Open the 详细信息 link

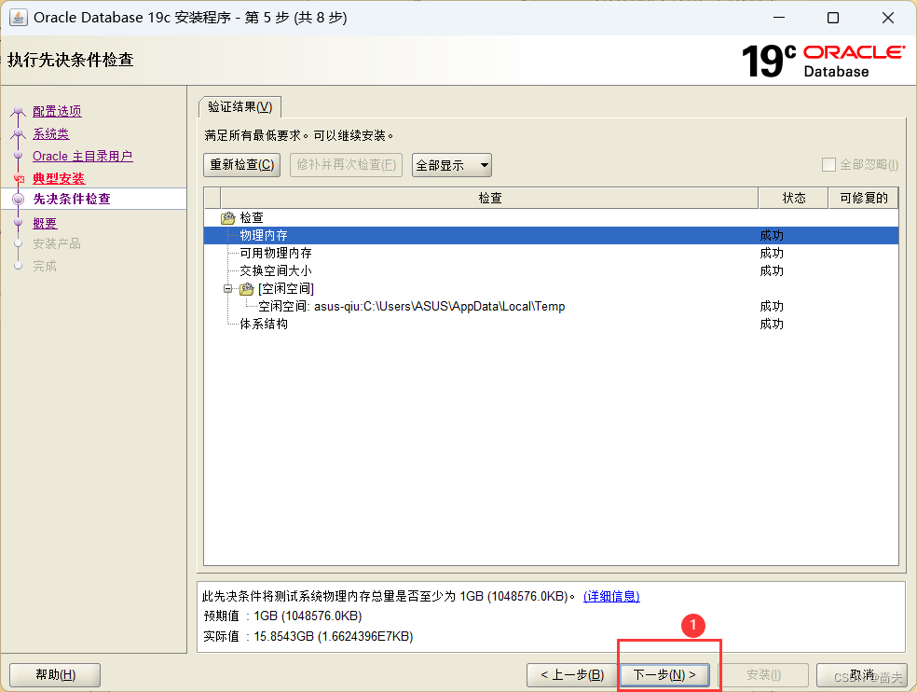click(611, 596)
